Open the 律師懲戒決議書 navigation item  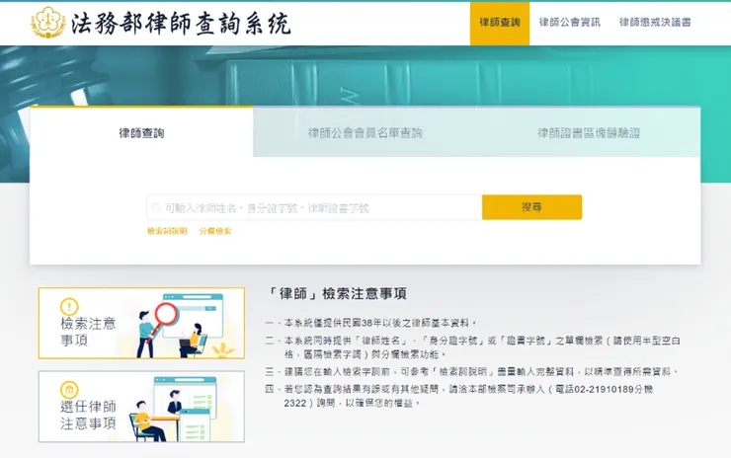[x=655, y=23]
